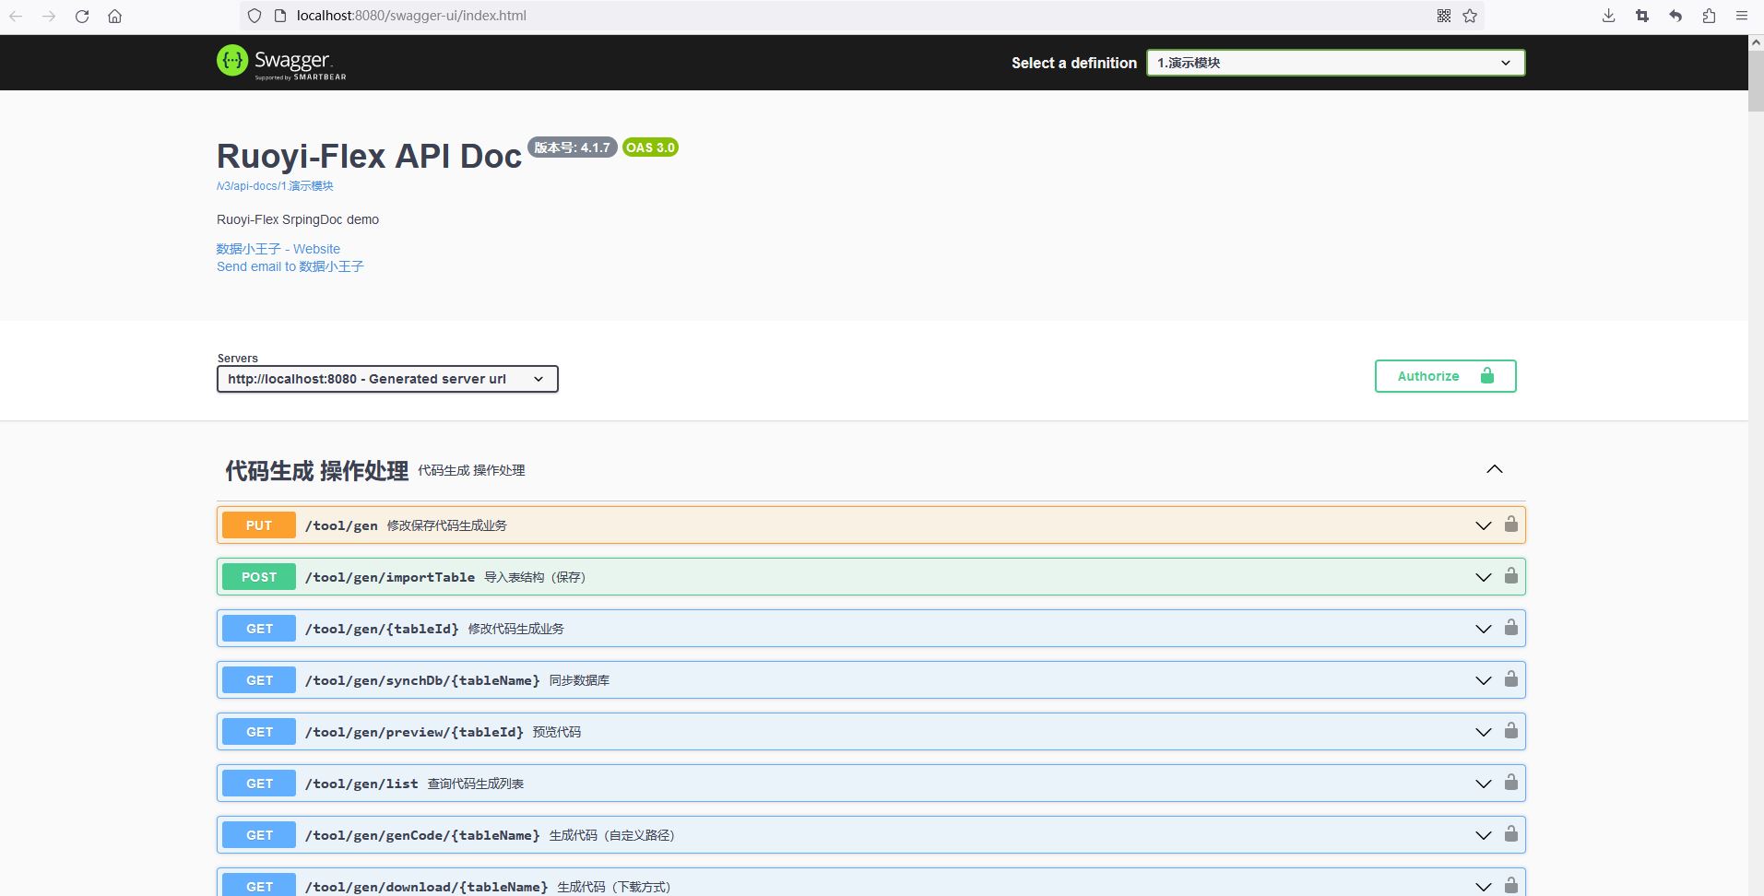1764x896 pixels.
Task: Click lock icon on preview/{tableId} row
Action: click(1511, 731)
